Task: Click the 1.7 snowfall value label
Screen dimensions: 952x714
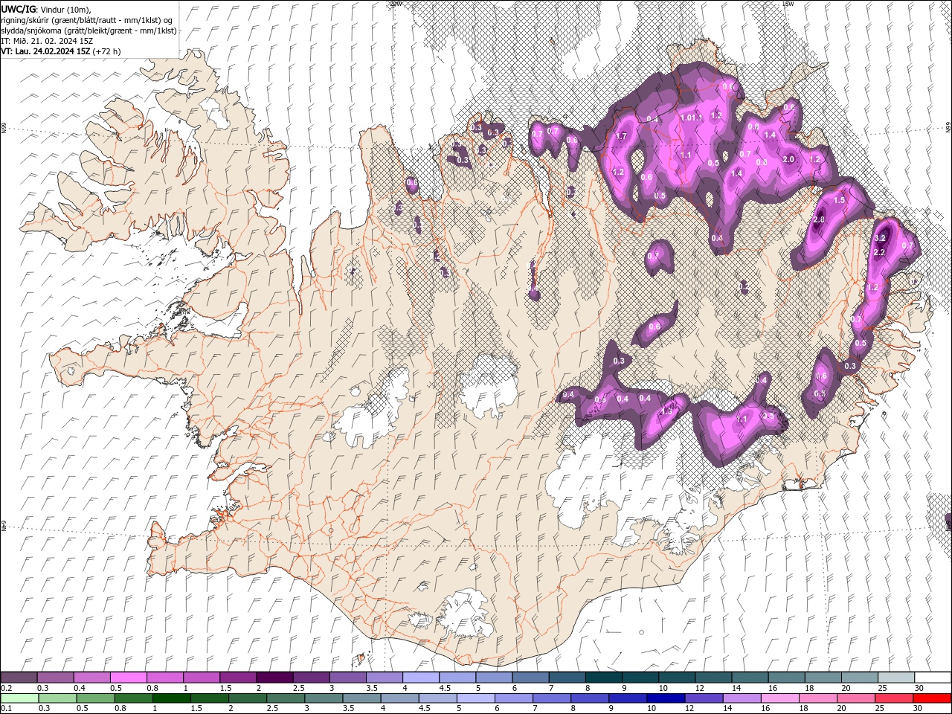Action: [x=622, y=136]
